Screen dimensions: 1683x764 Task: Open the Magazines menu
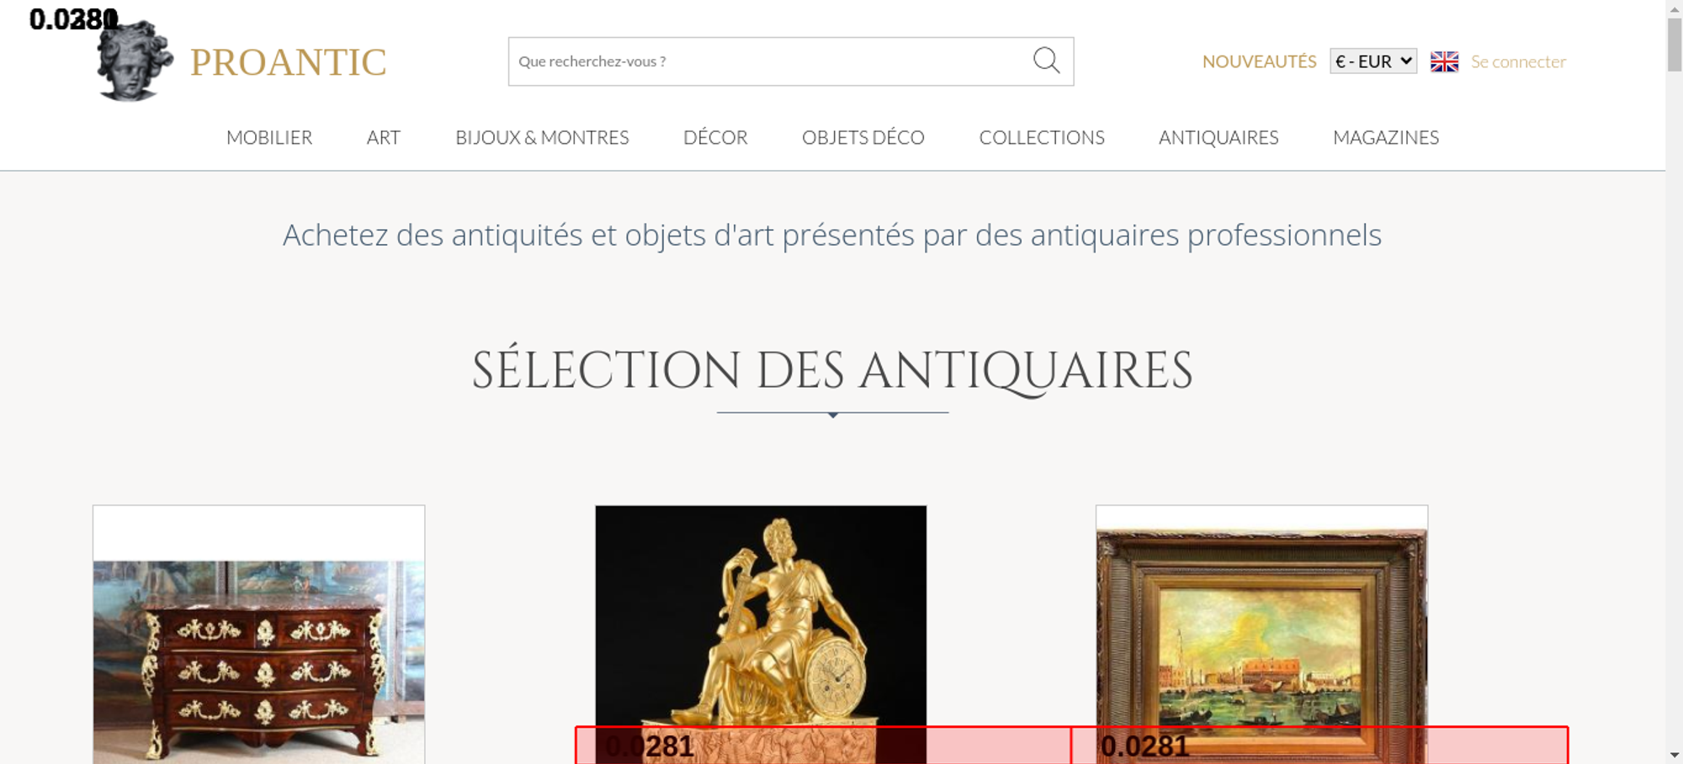(x=1385, y=137)
